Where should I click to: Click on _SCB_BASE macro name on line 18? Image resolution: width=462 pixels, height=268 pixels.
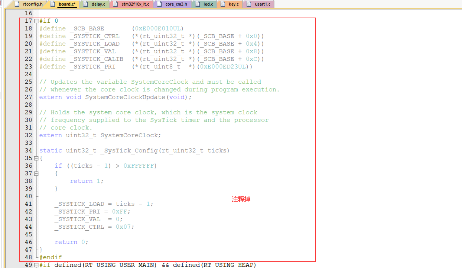click(x=87, y=28)
